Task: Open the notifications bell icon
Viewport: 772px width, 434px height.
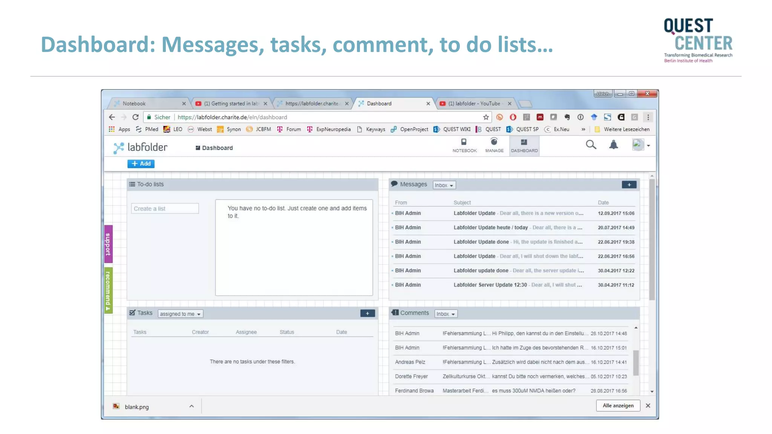Action: pos(613,145)
